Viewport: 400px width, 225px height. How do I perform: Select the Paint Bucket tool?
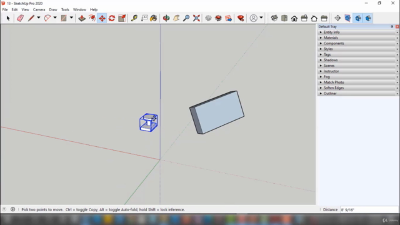(154, 18)
